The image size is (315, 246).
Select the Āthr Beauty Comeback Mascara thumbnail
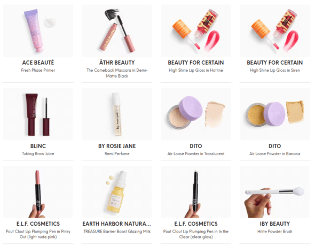pyautogui.click(x=117, y=31)
